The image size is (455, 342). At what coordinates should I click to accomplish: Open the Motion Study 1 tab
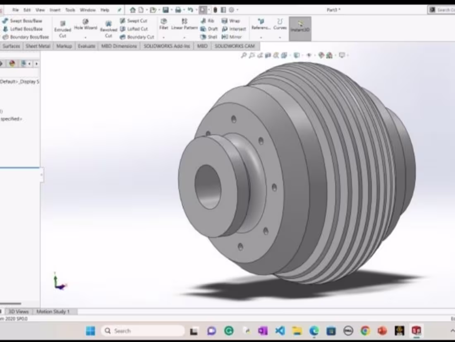(x=53, y=311)
